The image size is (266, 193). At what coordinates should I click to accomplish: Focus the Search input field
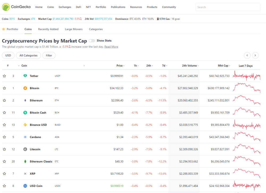tap(228, 7)
